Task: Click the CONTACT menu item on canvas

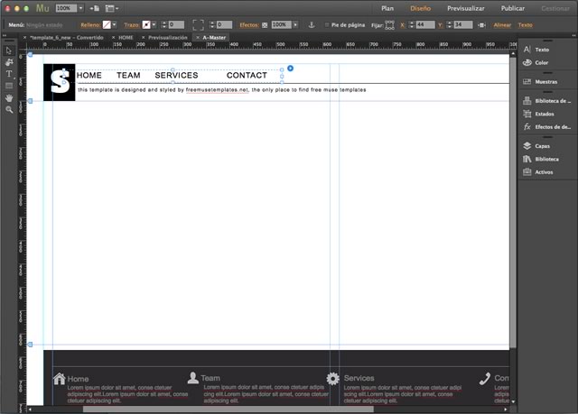Action: click(x=247, y=76)
